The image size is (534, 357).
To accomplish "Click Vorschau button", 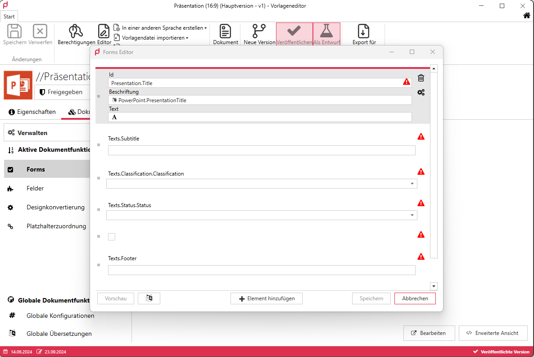I will 115,298.
